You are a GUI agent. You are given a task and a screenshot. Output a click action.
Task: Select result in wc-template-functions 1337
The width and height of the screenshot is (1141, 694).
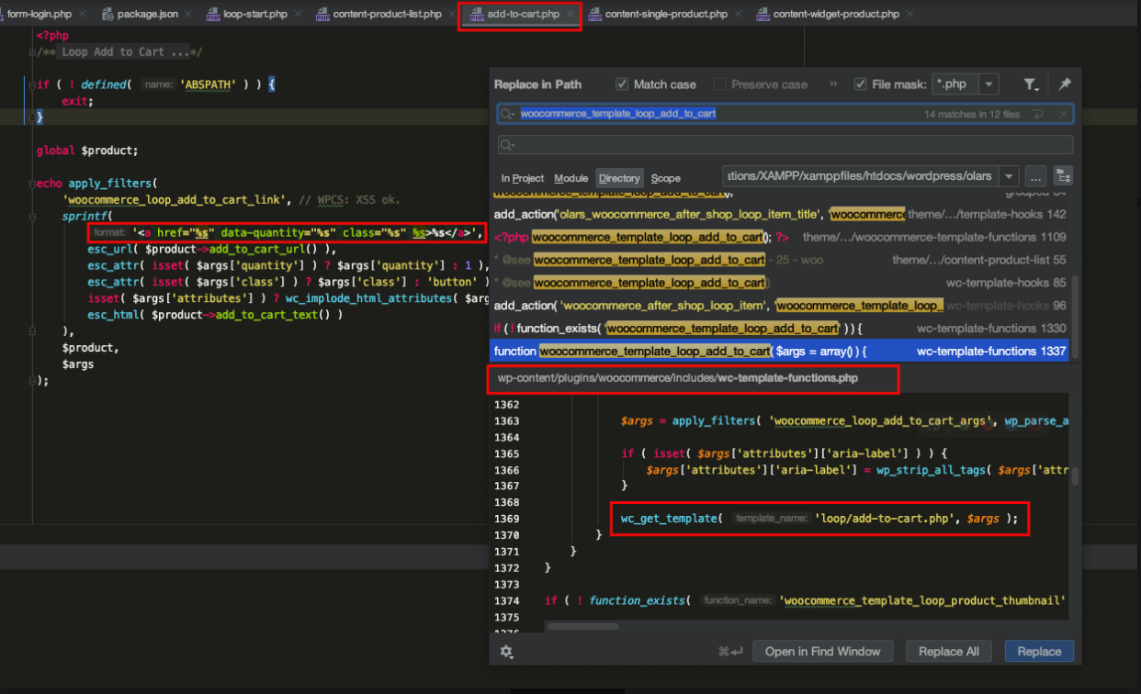780,352
